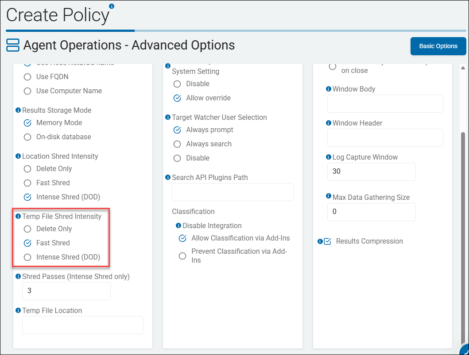Click the info icon beside Max Data Gathering Size

click(x=328, y=197)
